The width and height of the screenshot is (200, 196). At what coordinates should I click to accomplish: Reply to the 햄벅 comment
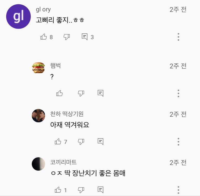coord(101,93)
